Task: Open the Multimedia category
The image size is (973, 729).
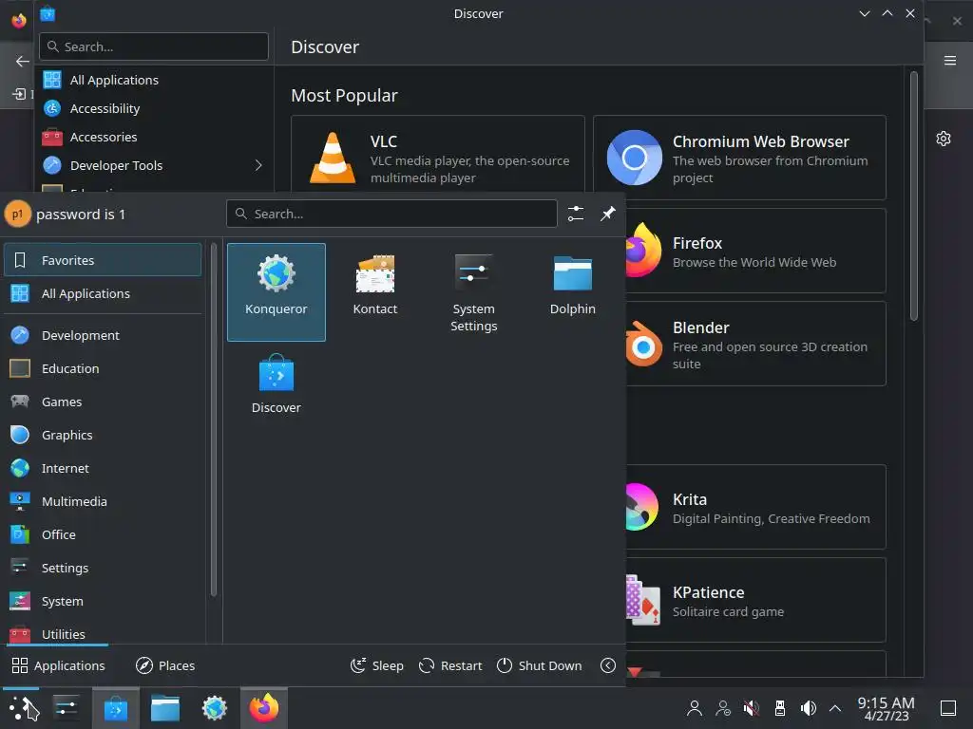Action: point(103,501)
